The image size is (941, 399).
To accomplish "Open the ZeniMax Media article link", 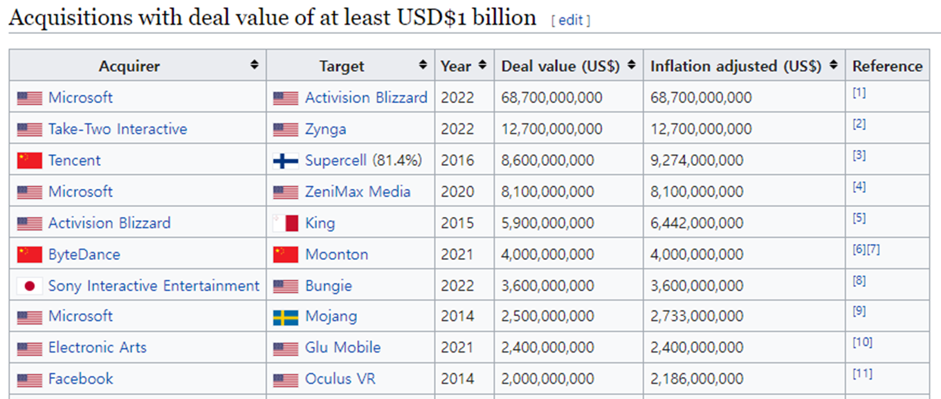I will [x=358, y=192].
